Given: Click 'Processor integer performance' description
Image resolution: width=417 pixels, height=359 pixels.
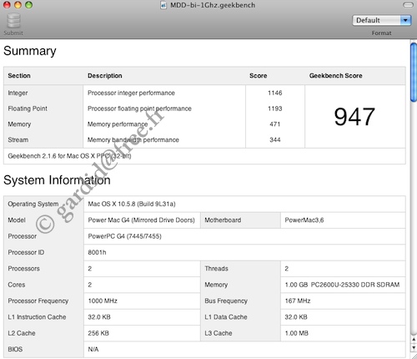Looking at the screenshot, I should coord(131,93).
